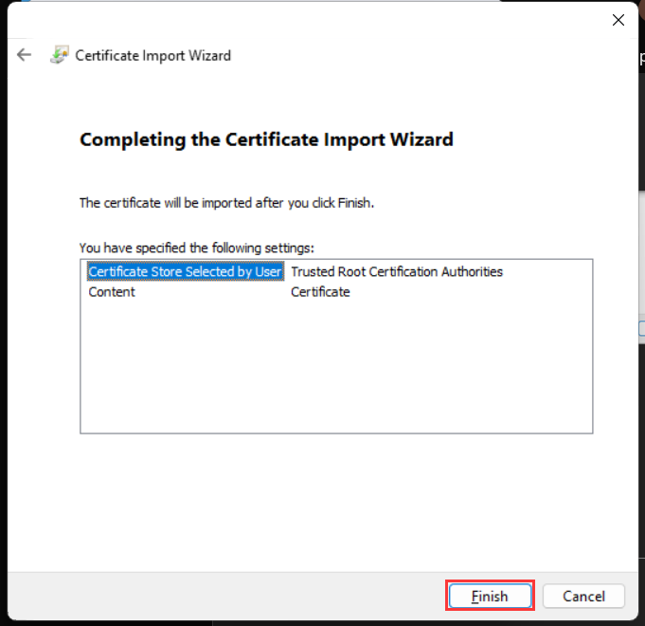The height and width of the screenshot is (626, 645).
Task: Click the certificate wizard icon in the title bar
Action: pos(59,55)
